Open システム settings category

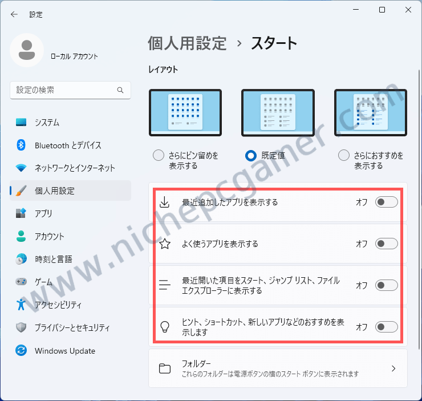[x=70, y=123]
